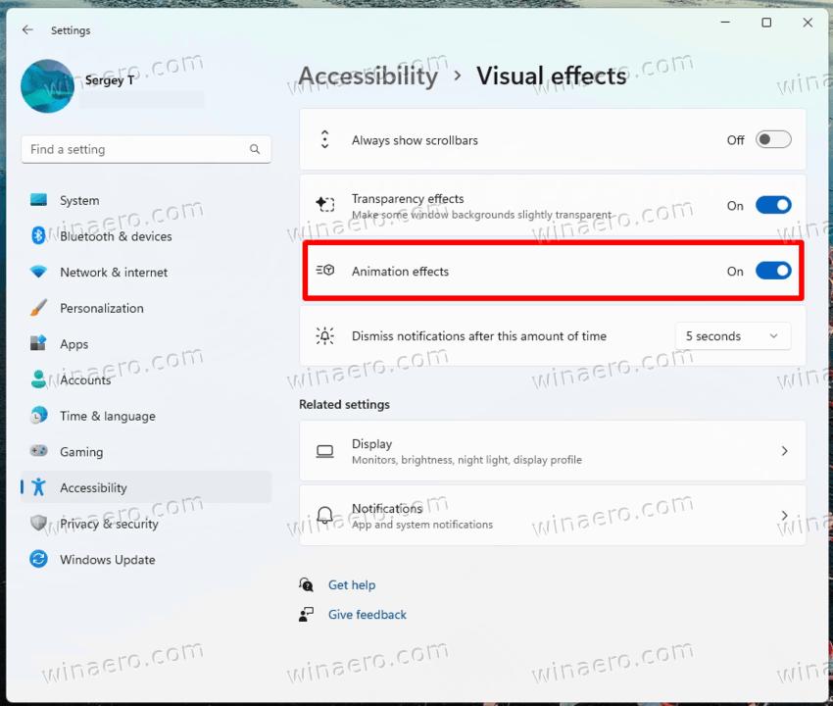
Task: Click the Visual effects page title
Action: (x=552, y=76)
